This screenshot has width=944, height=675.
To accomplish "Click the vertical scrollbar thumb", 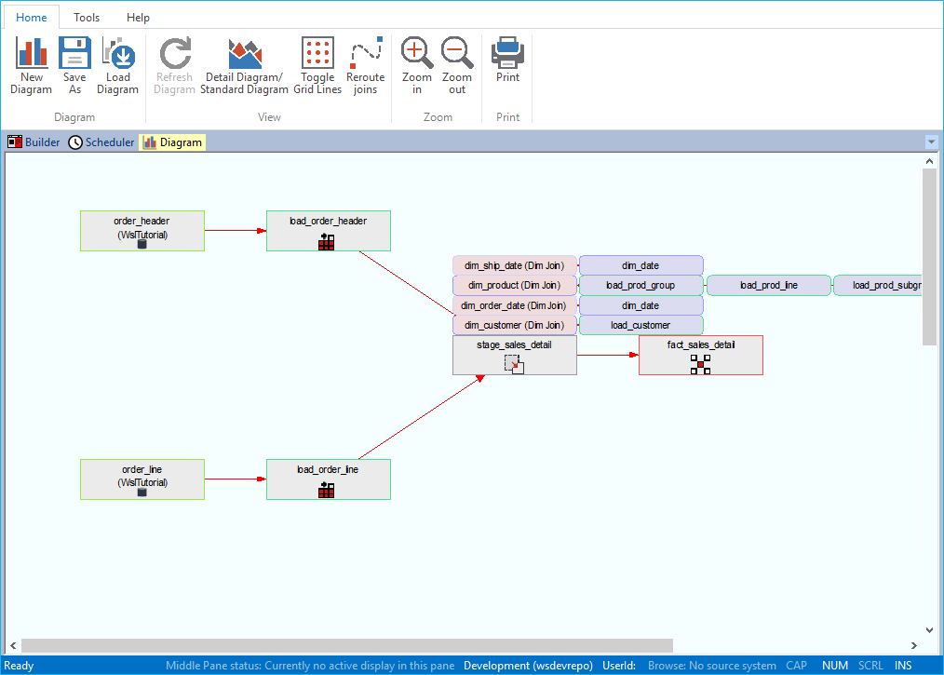I will (929, 257).
